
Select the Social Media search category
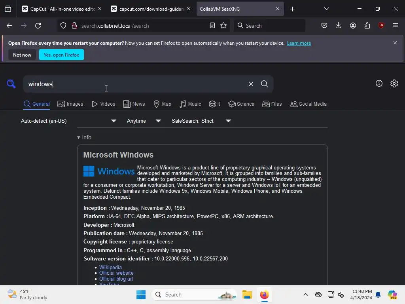point(308,104)
